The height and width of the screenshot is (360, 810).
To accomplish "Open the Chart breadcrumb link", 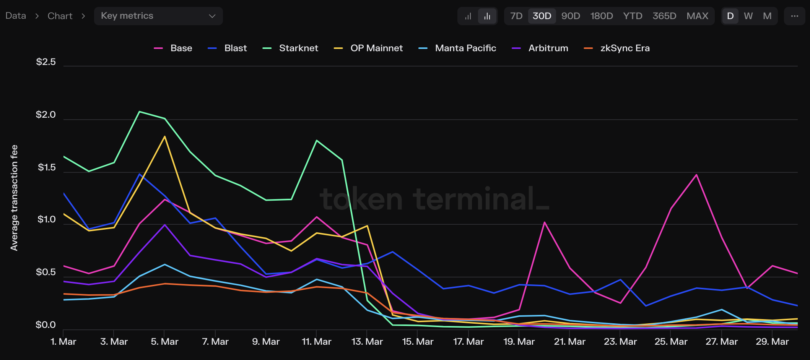I will (x=60, y=16).
